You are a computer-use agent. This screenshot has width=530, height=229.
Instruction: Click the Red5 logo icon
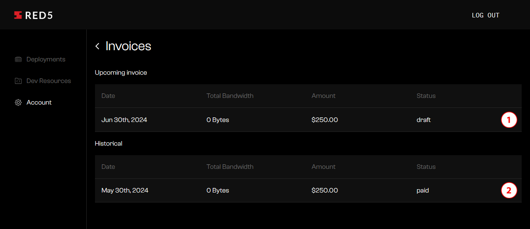coord(18,15)
